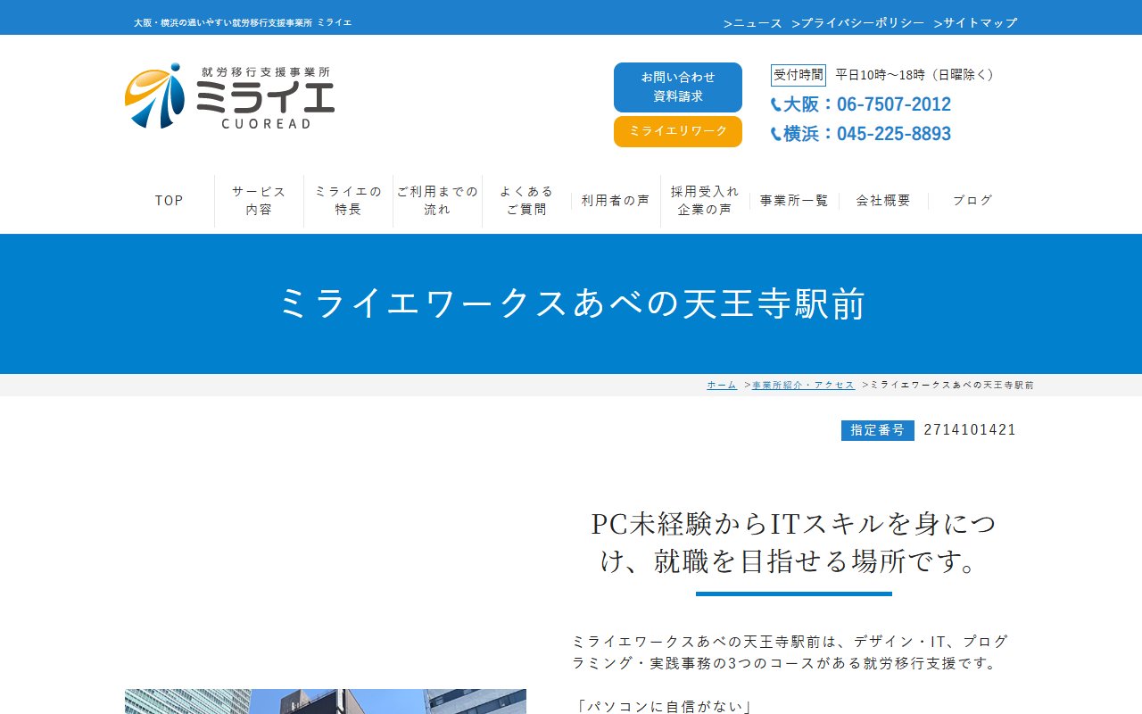This screenshot has width=1142, height=714.
Task: Click ホーム breadcrumb link
Action: click(722, 385)
